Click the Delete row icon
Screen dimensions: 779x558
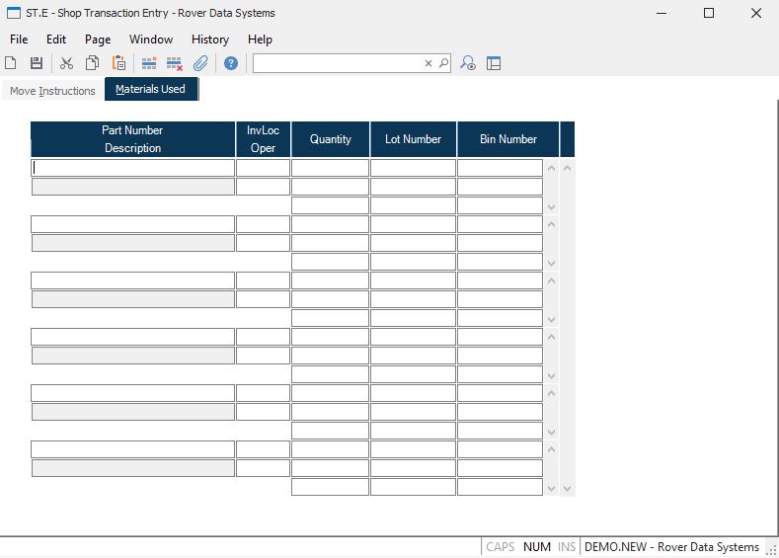[175, 63]
